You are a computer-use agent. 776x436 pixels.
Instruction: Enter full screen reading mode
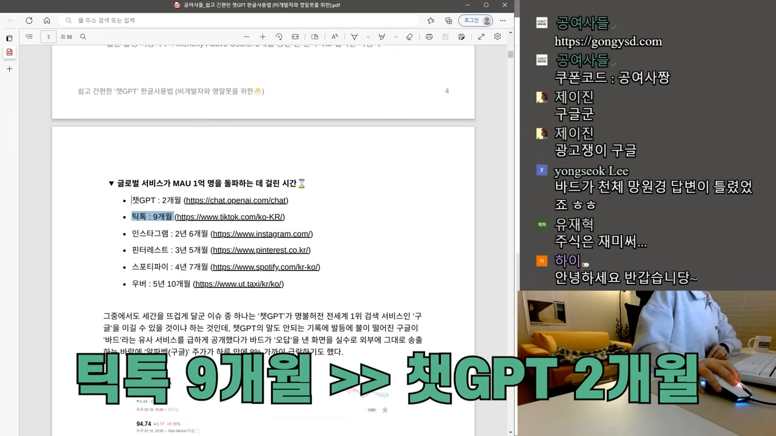(481, 36)
